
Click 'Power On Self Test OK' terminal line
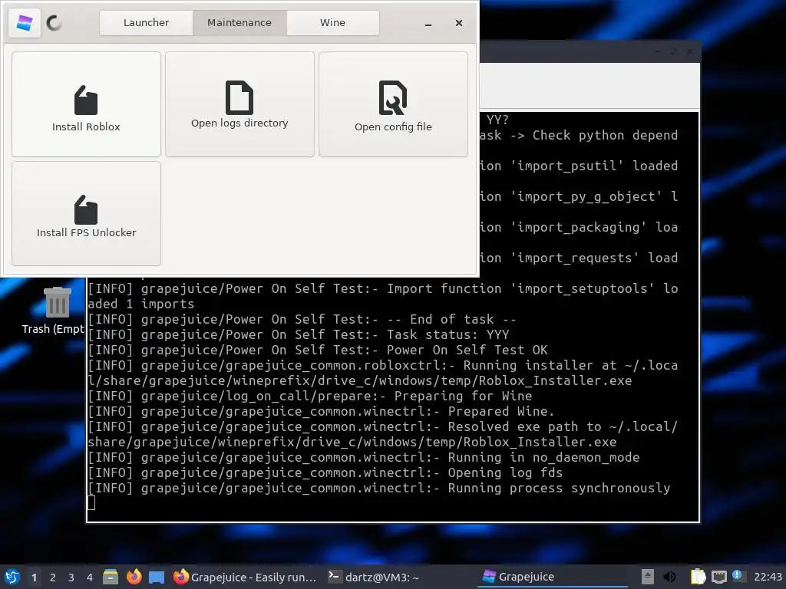(x=319, y=350)
